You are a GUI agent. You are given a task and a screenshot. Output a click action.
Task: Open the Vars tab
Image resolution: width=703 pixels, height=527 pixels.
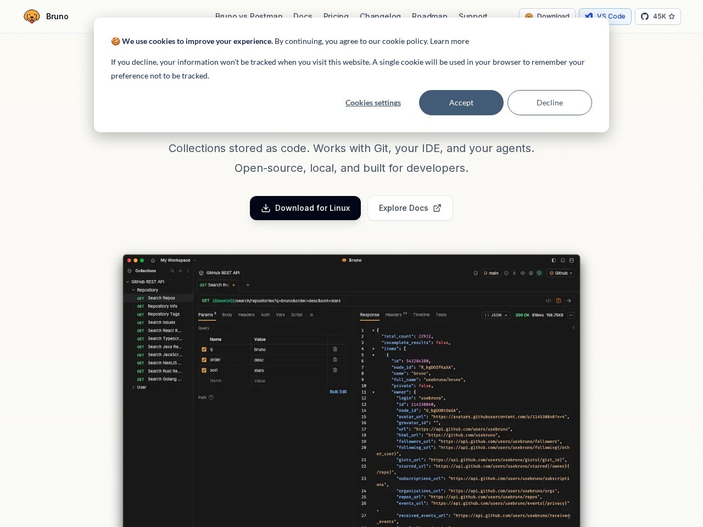tap(280, 315)
